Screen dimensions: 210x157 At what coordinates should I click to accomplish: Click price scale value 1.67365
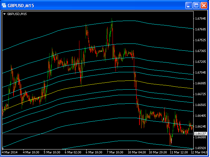click(200, 51)
